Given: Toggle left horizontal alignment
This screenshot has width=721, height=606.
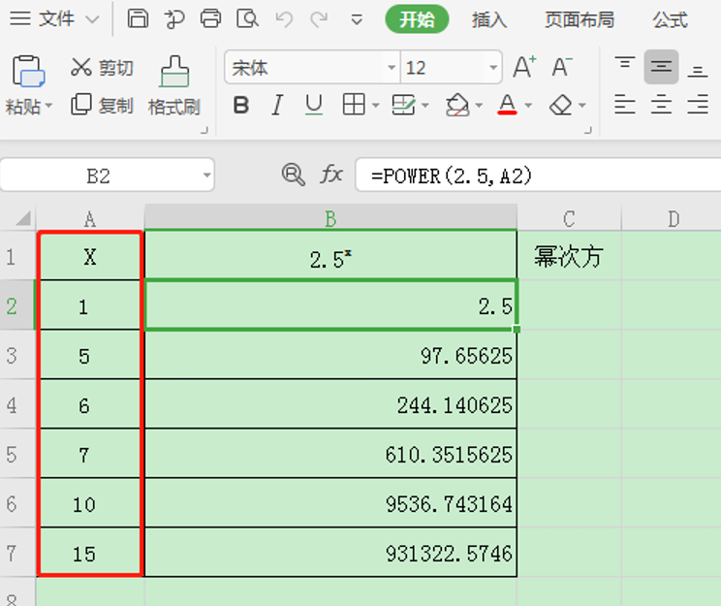Looking at the screenshot, I should click(x=624, y=105).
